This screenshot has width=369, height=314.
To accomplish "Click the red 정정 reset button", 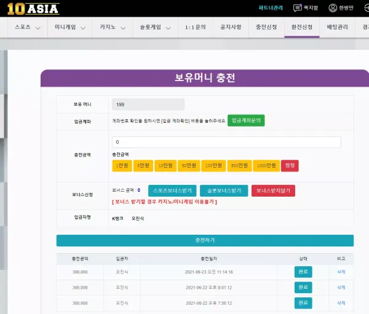I will pyautogui.click(x=290, y=165).
